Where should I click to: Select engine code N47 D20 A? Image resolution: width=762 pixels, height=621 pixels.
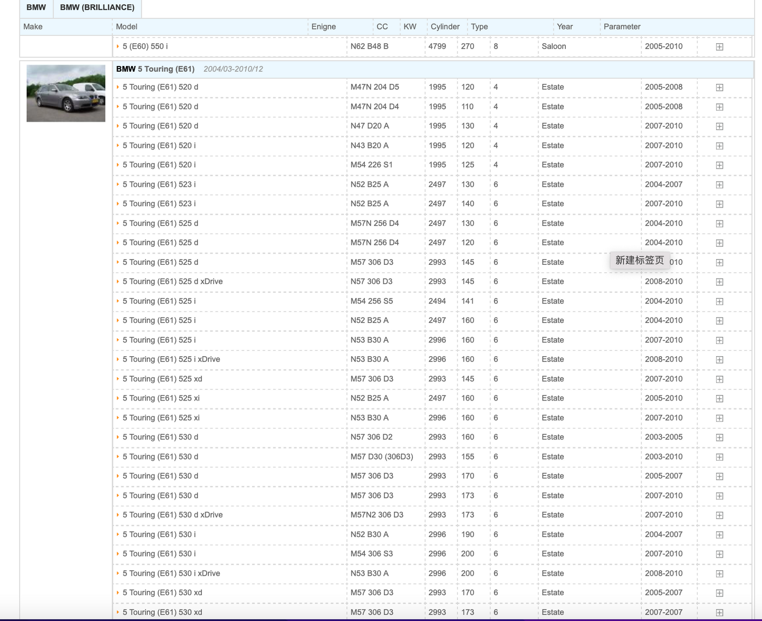tap(370, 126)
